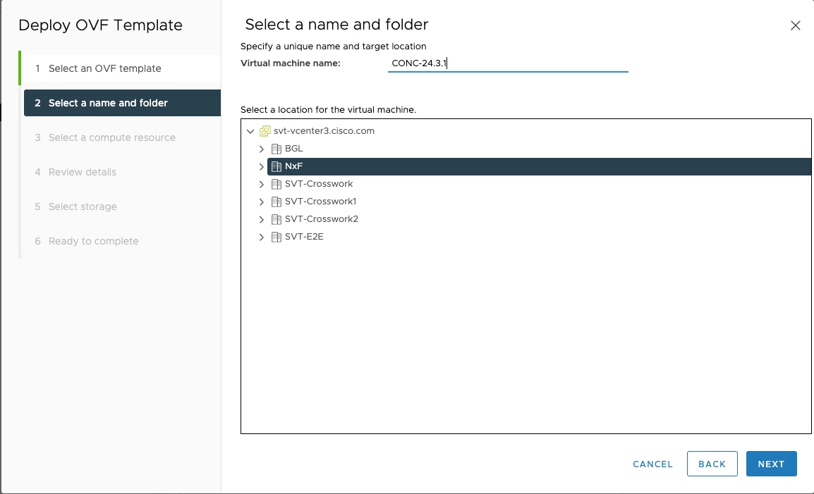Select the SVT-E2E location label
The image size is (814, 494).
tap(304, 237)
